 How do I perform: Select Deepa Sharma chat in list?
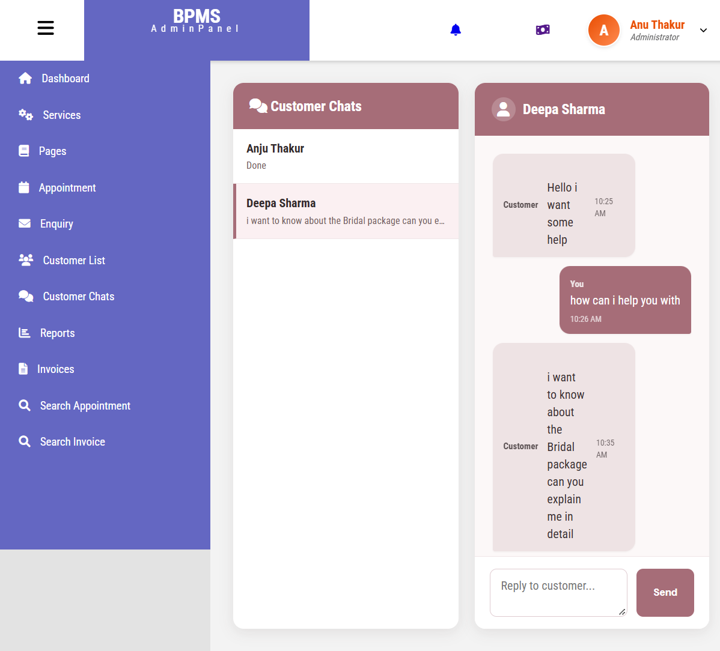346,211
